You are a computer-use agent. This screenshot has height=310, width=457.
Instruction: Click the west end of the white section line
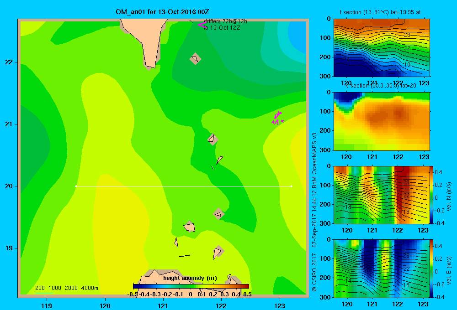[76, 186]
